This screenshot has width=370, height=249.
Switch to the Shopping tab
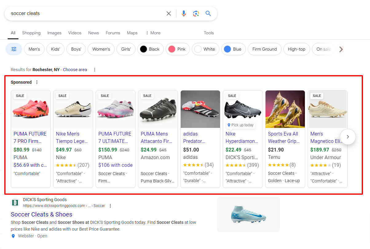pyautogui.click(x=31, y=33)
